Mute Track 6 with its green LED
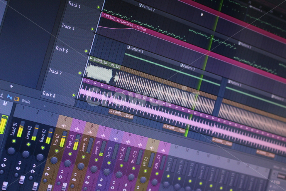 tap(86, 51)
